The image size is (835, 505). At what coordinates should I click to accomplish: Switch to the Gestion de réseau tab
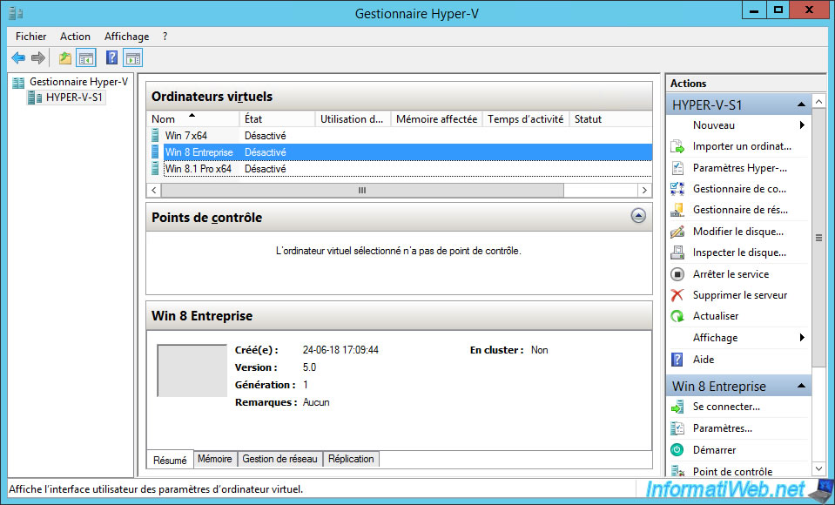[x=279, y=459]
